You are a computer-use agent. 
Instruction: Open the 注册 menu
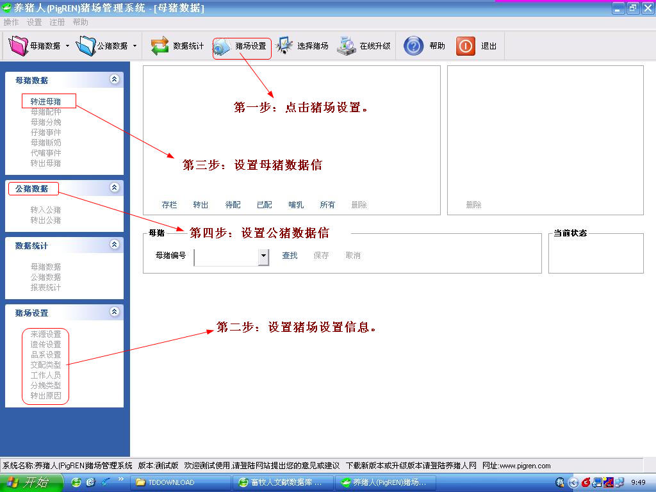(x=57, y=22)
